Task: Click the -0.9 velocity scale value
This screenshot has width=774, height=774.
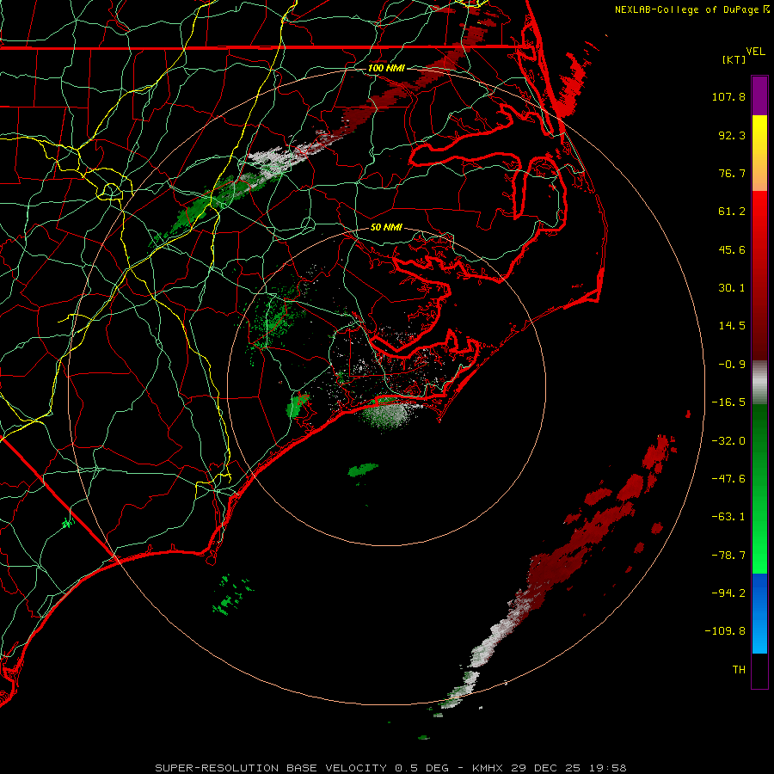Action: 732,365
